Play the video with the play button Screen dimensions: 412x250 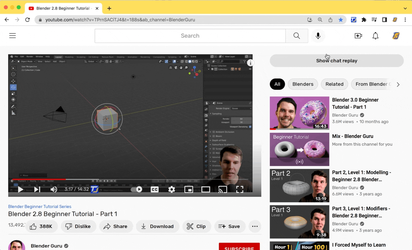point(20,189)
